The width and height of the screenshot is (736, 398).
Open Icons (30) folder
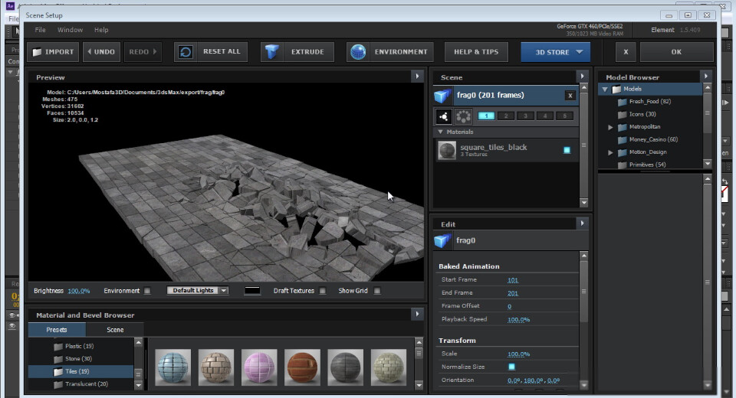coord(642,114)
